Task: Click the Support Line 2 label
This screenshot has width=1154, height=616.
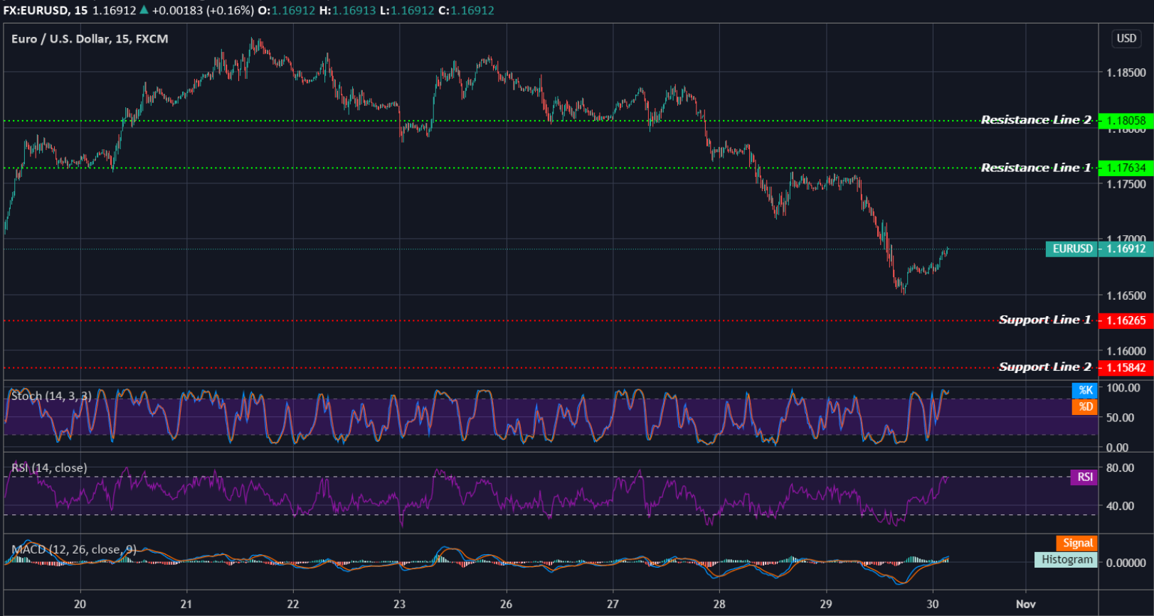Action: 1044,367
